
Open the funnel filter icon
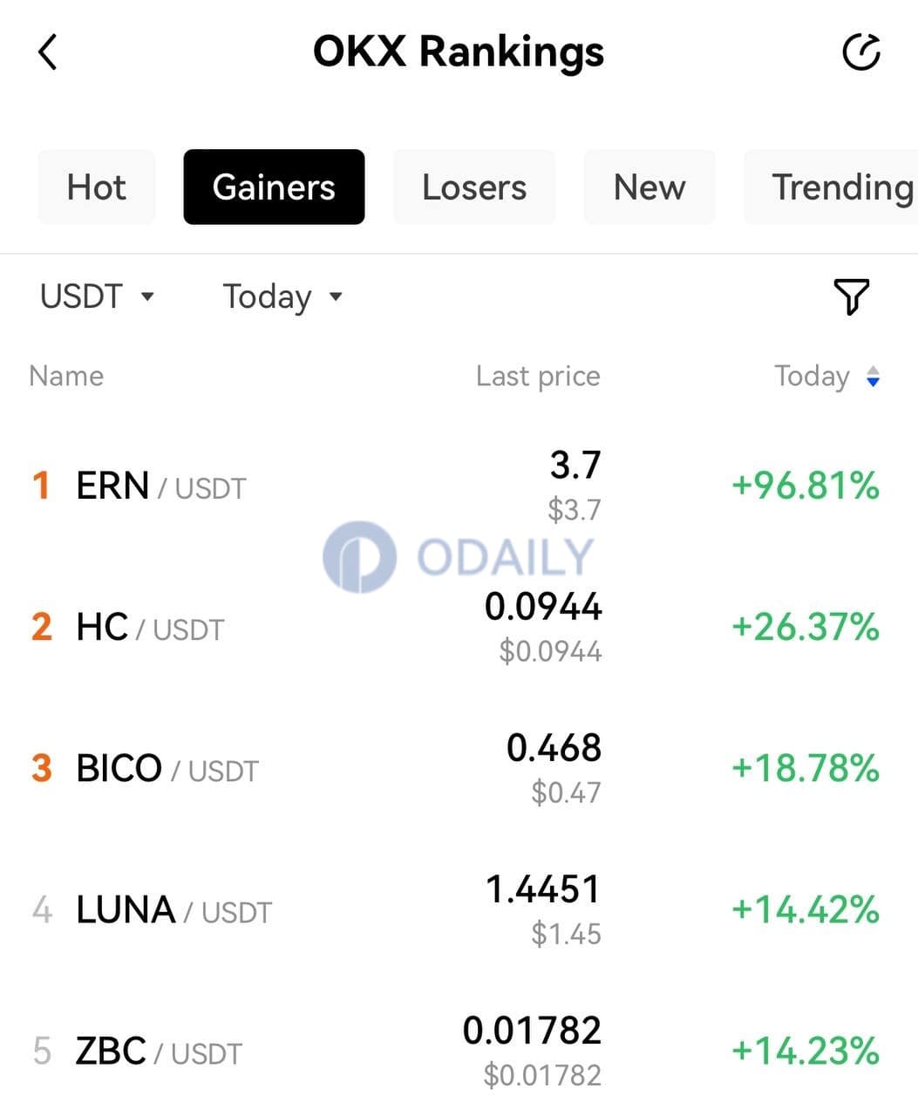pyautogui.click(x=852, y=297)
